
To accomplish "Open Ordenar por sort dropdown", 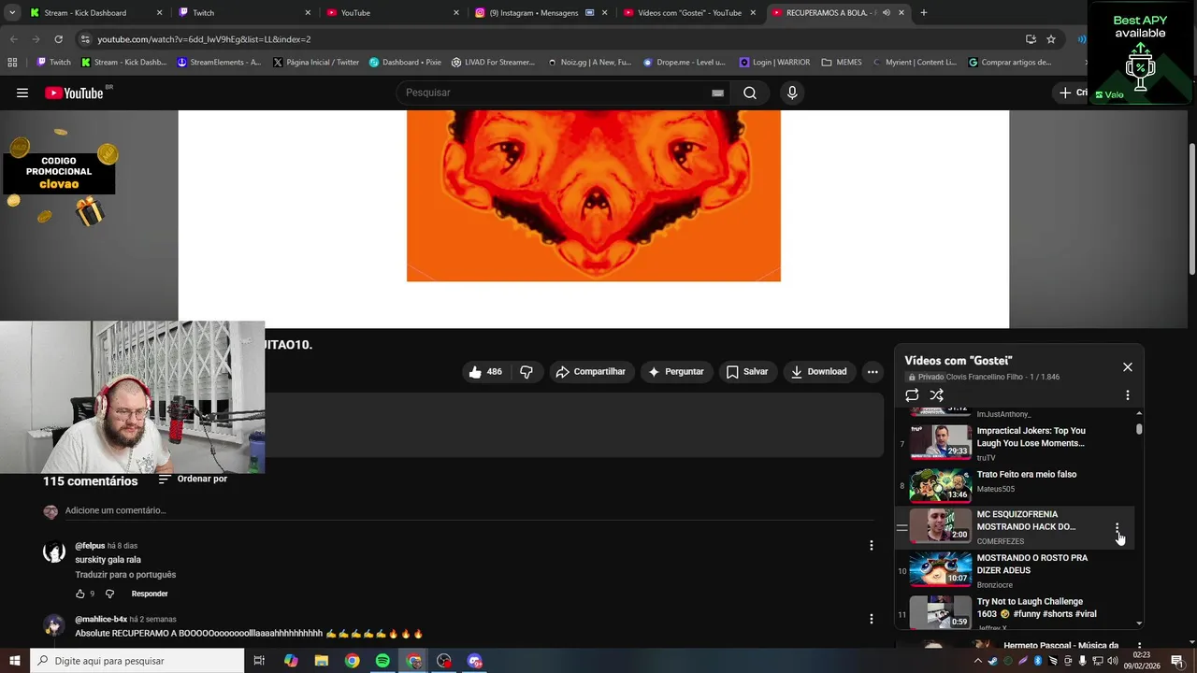I will click(193, 480).
